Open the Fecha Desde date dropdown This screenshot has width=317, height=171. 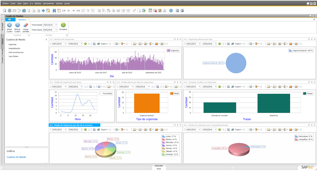click(56, 25)
